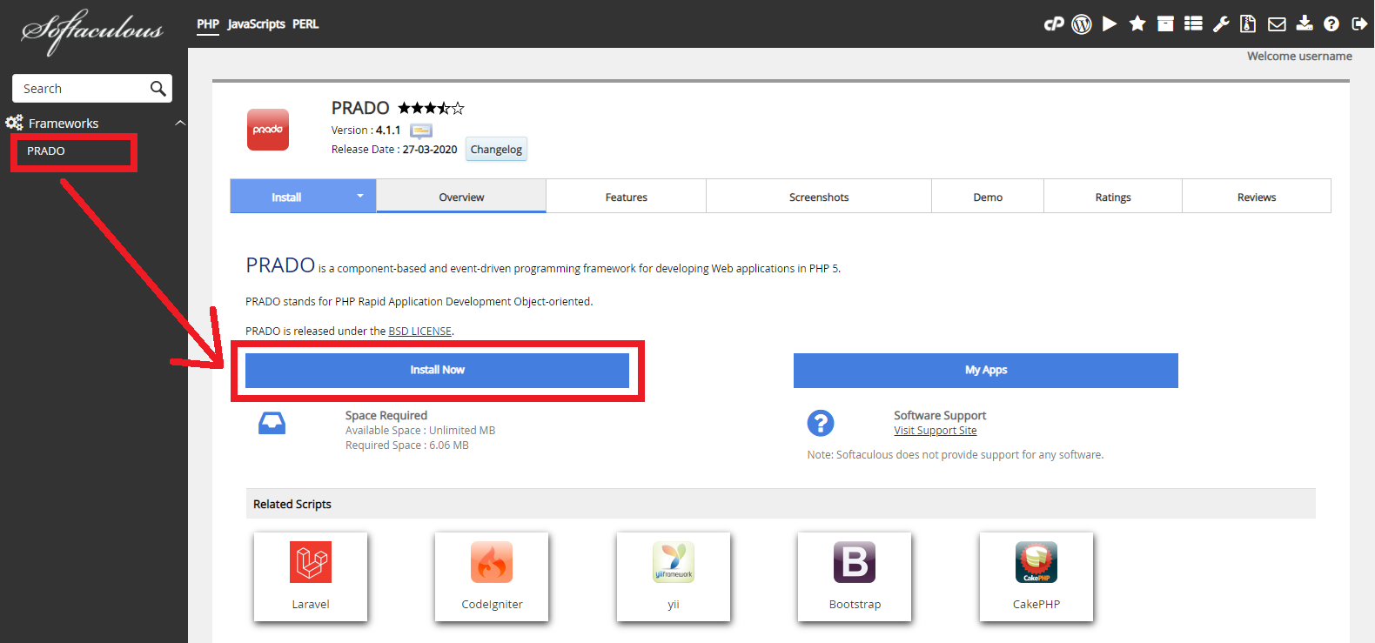Screen dimensions: 1375x643
Task: Click the PRADO red logo
Action: click(268, 130)
